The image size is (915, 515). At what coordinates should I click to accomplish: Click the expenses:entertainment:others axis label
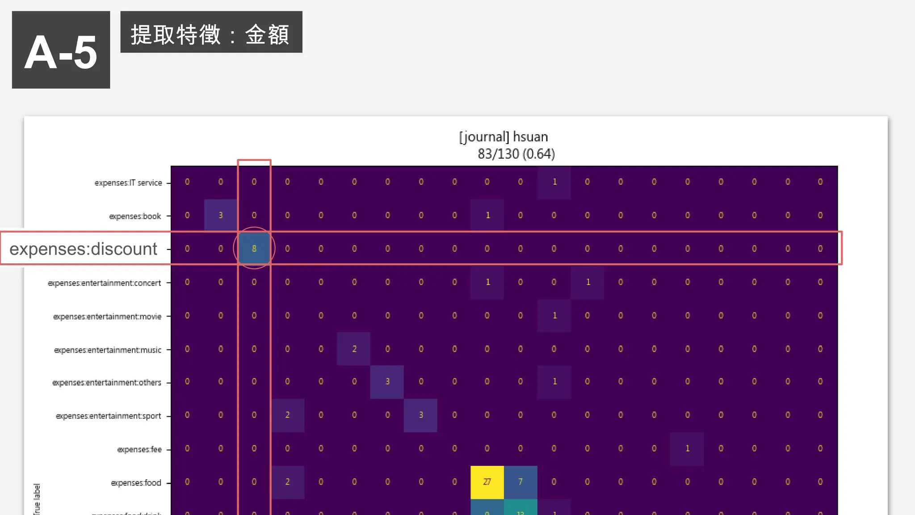tap(107, 383)
